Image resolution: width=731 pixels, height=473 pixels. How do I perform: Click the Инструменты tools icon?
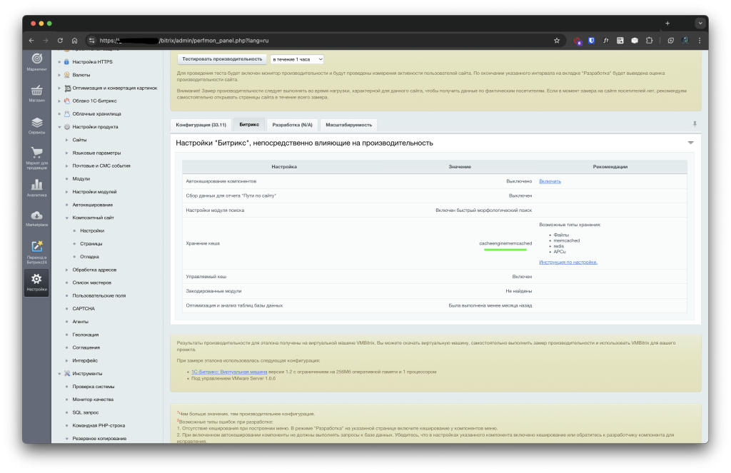click(x=66, y=373)
